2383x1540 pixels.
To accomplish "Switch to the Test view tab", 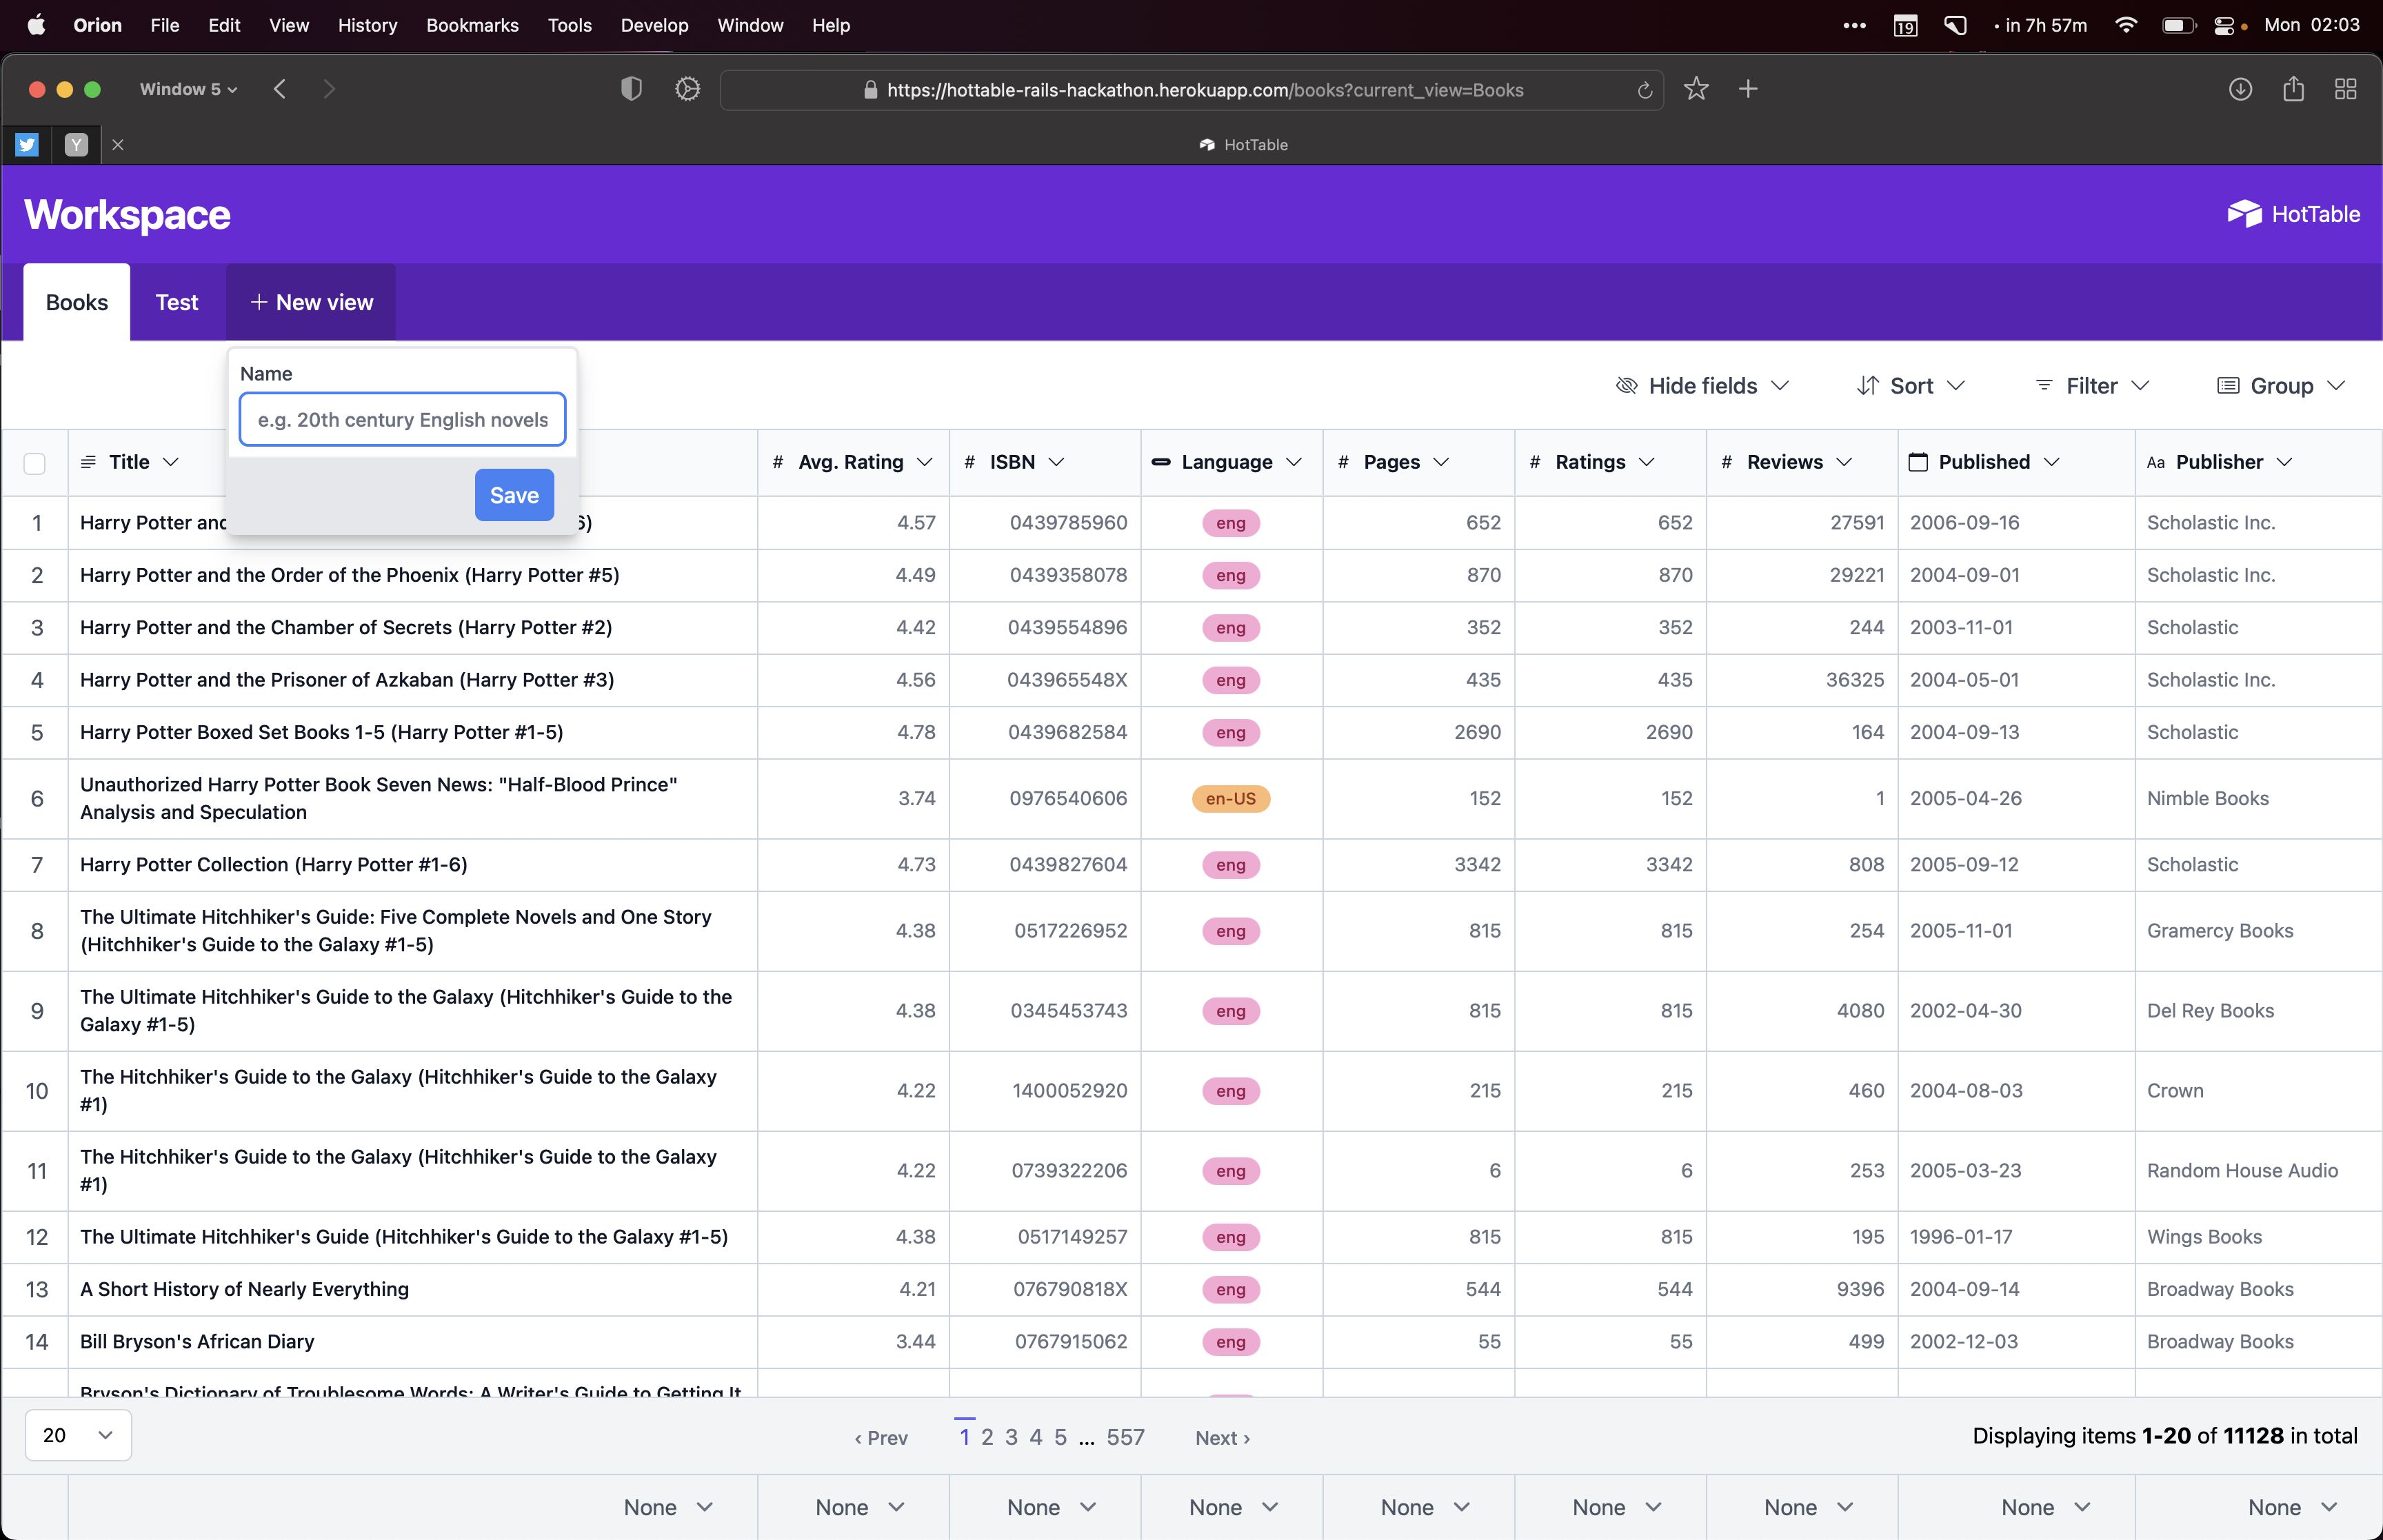I will (177, 302).
